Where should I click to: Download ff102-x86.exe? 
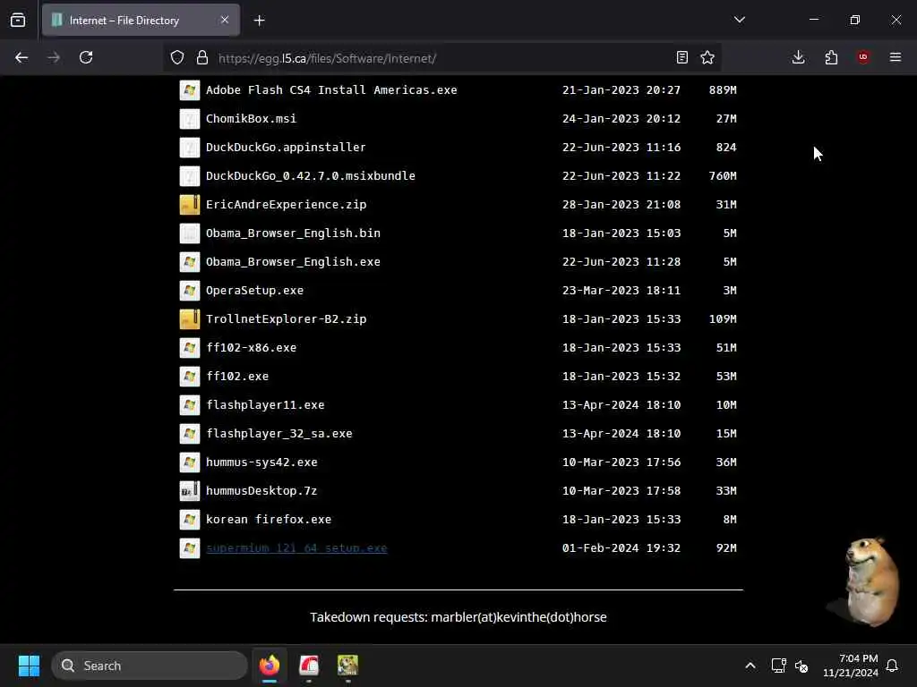[251, 348]
